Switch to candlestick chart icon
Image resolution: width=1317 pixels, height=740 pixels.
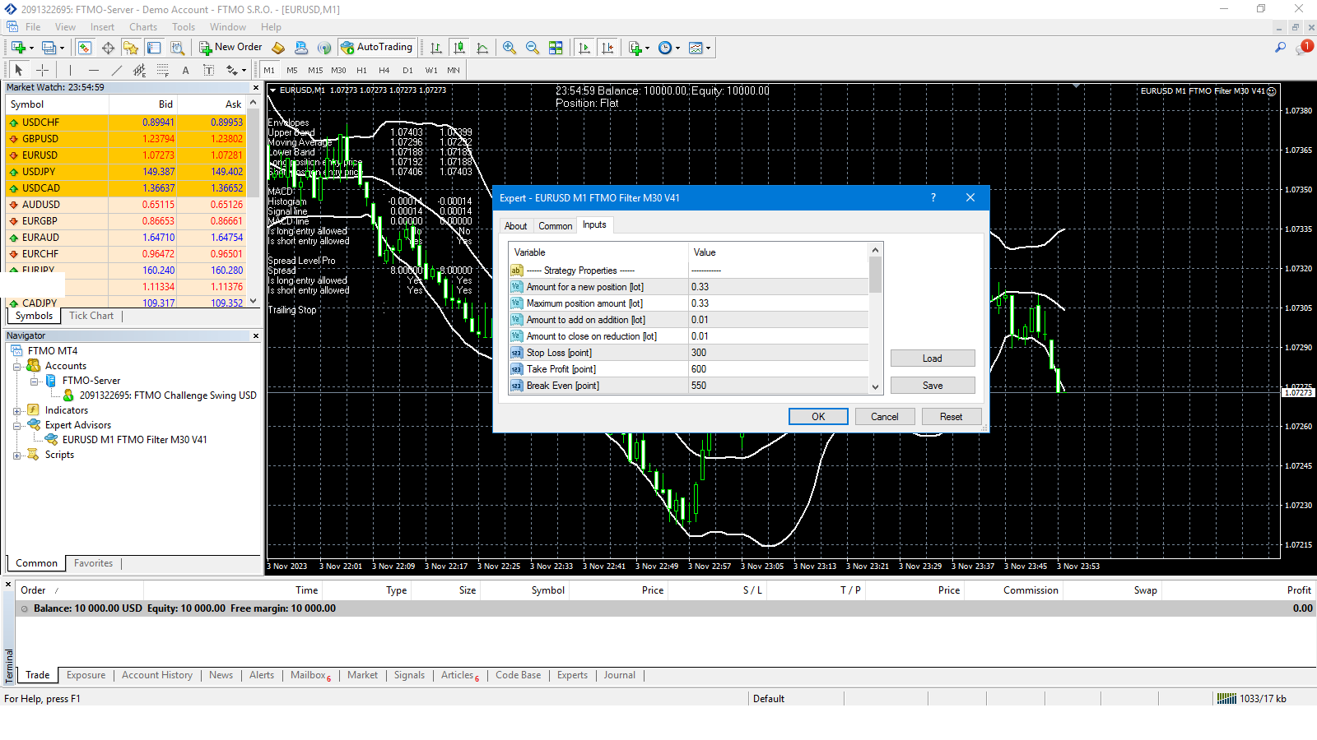coord(459,48)
